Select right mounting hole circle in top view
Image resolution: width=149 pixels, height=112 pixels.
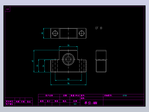pyautogui.click(x=82, y=33)
